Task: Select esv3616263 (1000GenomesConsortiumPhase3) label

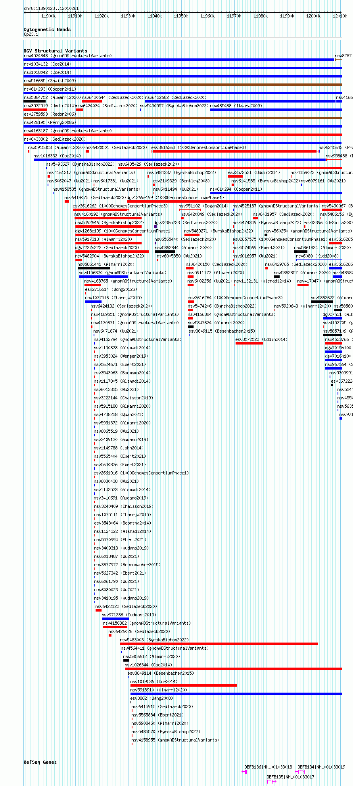Action: (x=199, y=147)
